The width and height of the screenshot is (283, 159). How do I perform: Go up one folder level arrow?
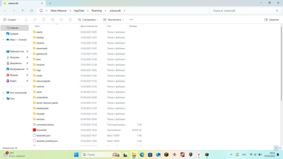(23, 11)
